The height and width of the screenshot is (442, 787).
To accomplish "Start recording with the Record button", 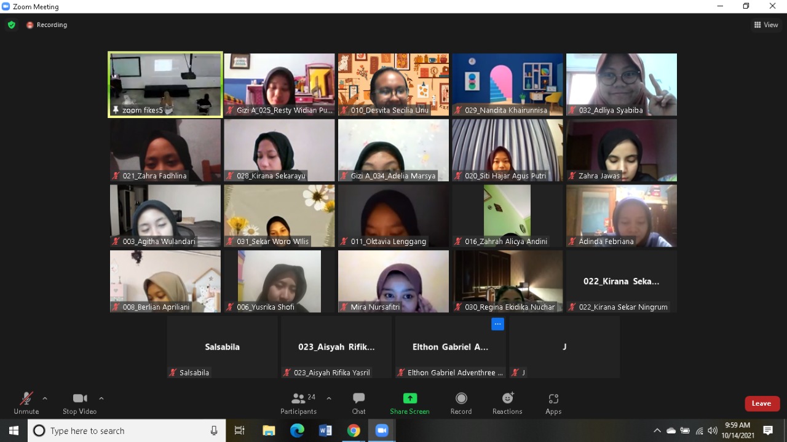I will tap(461, 403).
